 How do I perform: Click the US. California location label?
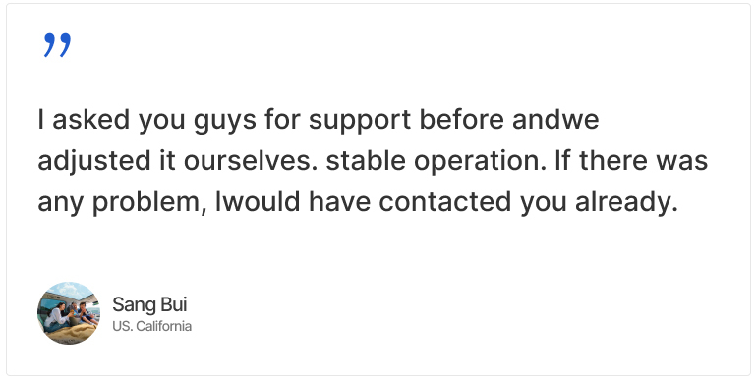point(151,326)
